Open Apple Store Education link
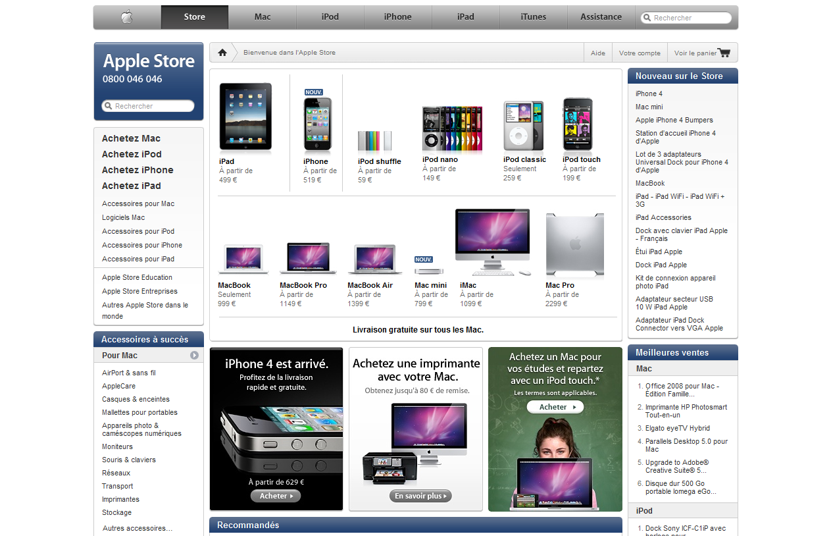The width and height of the screenshot is (831, 536). 137,277
